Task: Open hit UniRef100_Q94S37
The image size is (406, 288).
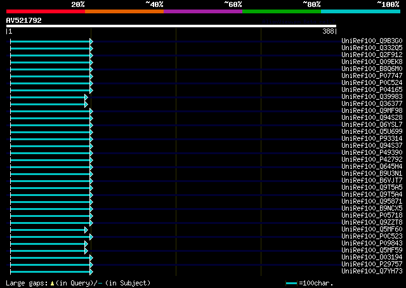Action: (x=372, y=146)
